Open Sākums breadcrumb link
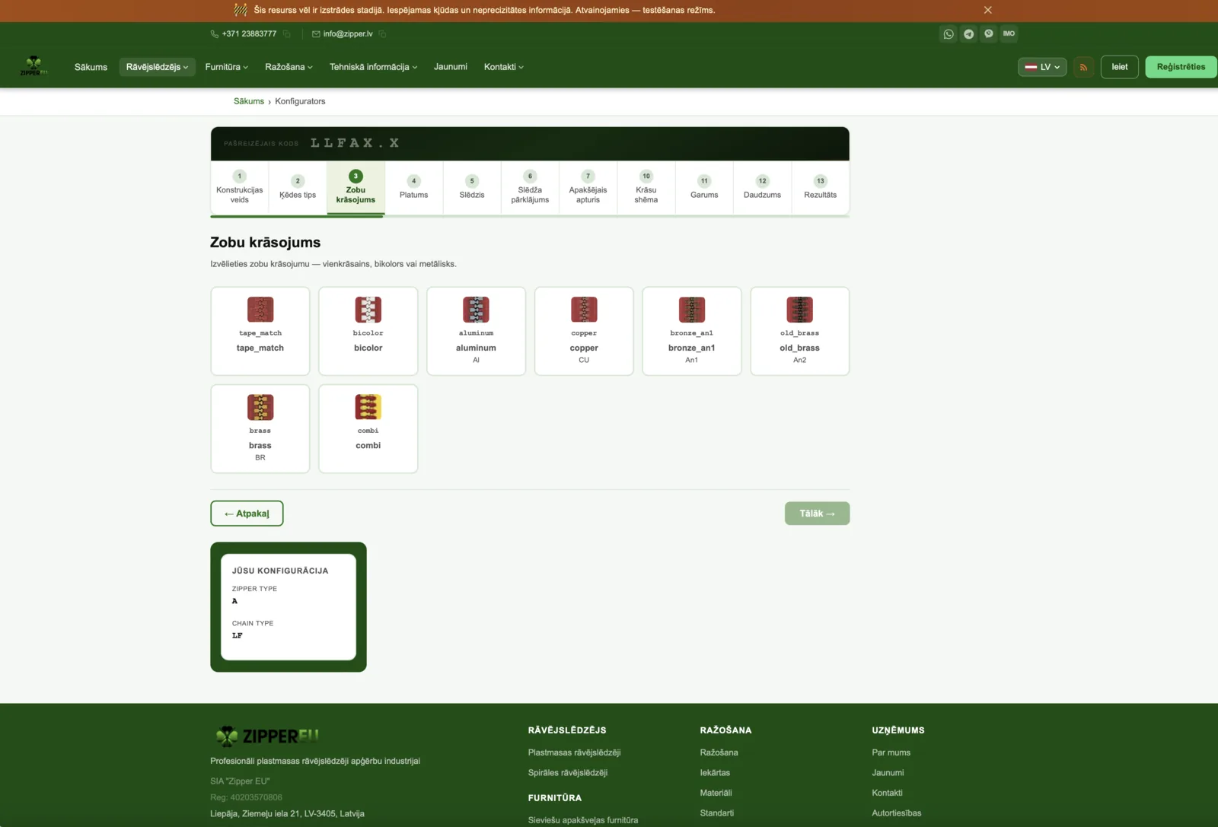Screen dimensions: 1218x827 coord(249,101)
